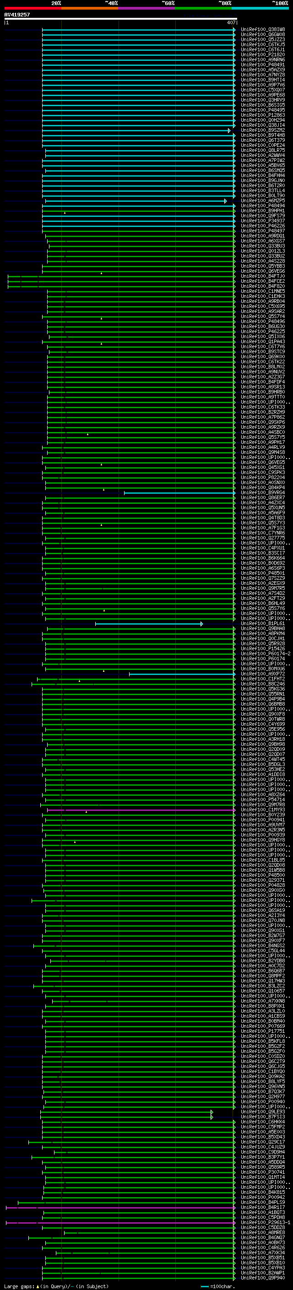The width and height of the screenshot is (293, 1290).
Task: Click label UniRef100_P54714
Action: coord(263,800)
